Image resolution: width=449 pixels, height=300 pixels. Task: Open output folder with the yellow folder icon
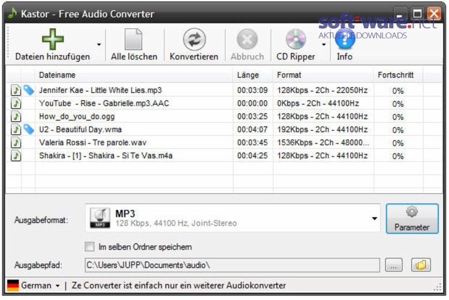tap(421, 265)
